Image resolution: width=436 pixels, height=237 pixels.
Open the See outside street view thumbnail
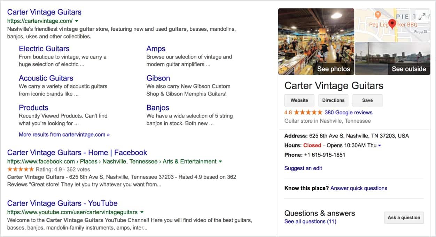pos(392,59)
